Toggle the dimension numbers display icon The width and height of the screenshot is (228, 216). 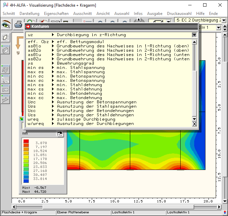(5, 80)
